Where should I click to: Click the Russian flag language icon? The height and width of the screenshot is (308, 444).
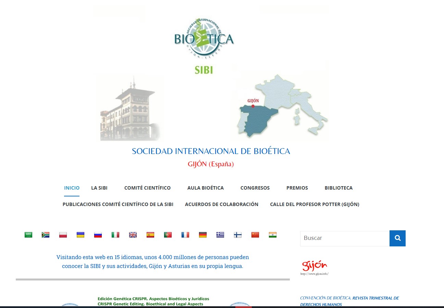pyautogui.click(x=98, y=235)
